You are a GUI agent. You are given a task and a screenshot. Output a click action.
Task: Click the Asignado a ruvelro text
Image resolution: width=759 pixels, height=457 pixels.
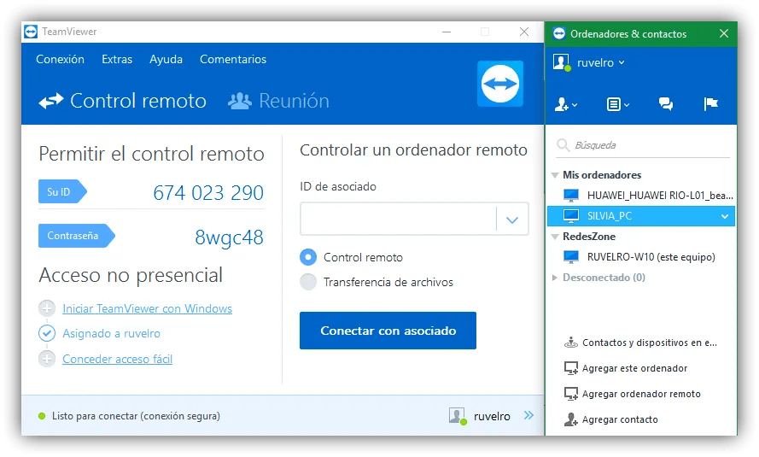(x=111, y=333)
